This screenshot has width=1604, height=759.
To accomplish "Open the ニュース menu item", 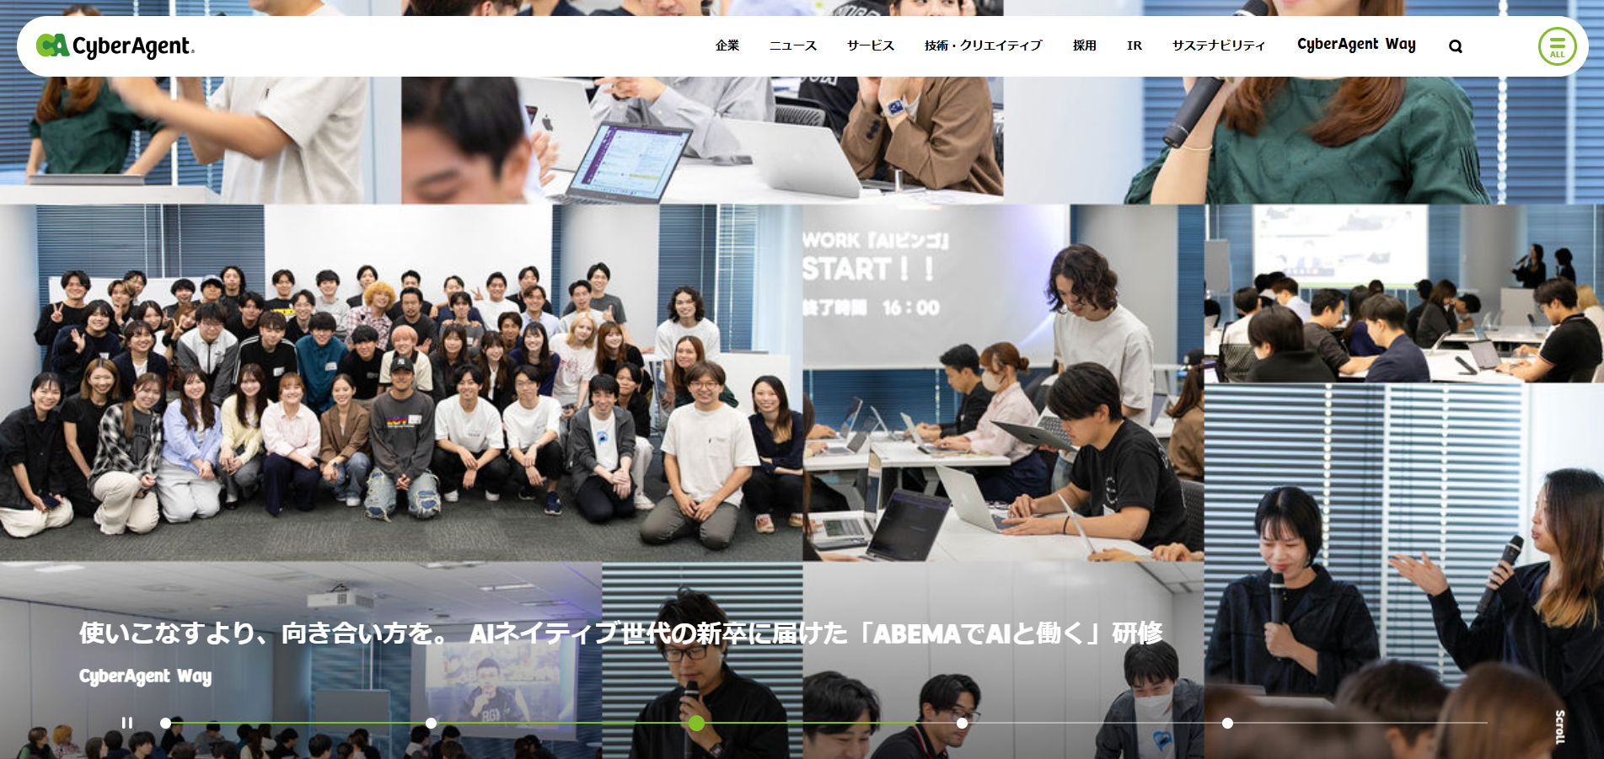I will [x=792, y=45].
